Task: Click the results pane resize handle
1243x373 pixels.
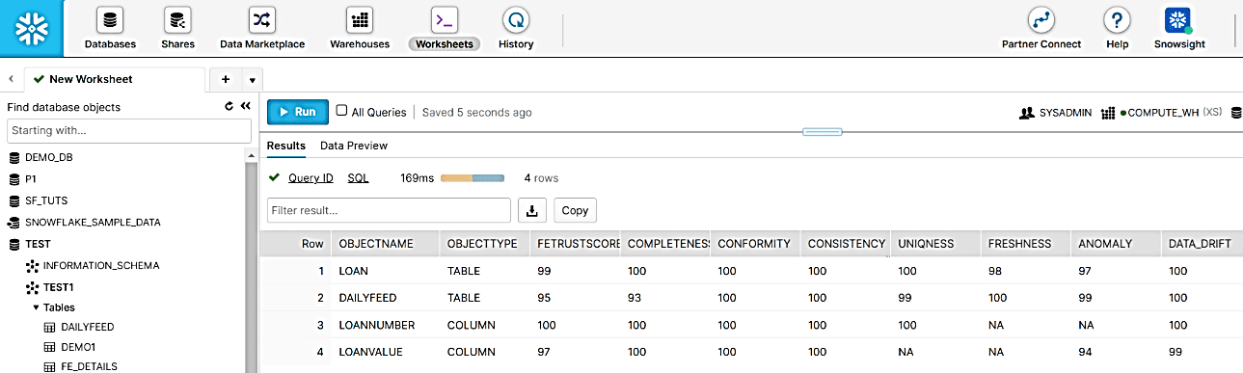Action: click(x=822, y=131)
